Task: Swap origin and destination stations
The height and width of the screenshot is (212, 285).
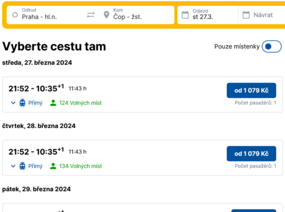Action: tap(90, 15)
